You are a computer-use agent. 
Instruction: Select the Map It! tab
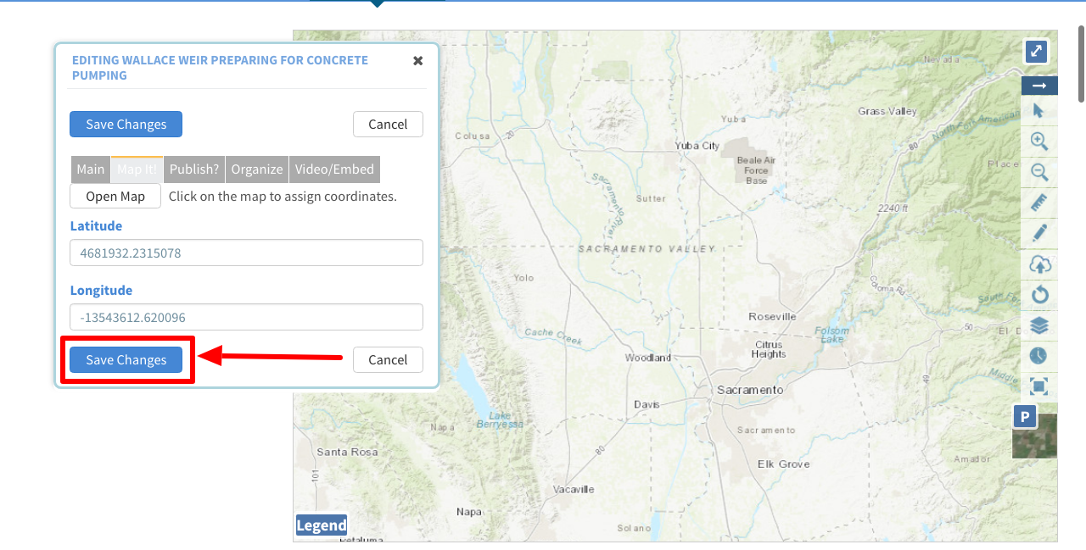pyautogui.click(x=137, y=169)
